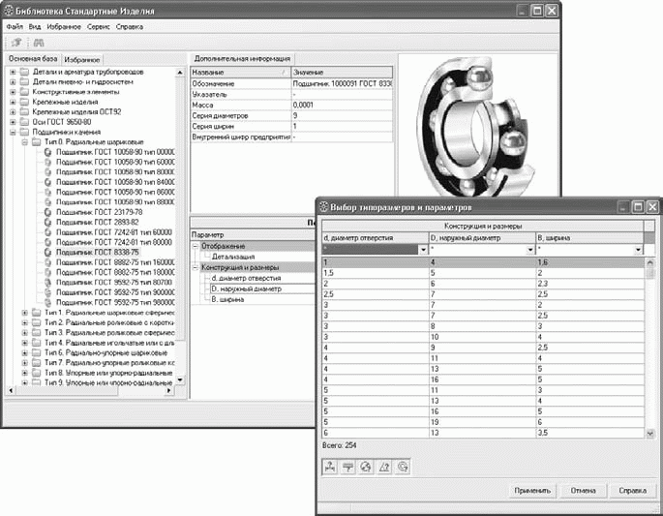The image size is (663, 516).
Task: Click the second icon in dialog's bottom icon row
Action: [x=347, y=467]
